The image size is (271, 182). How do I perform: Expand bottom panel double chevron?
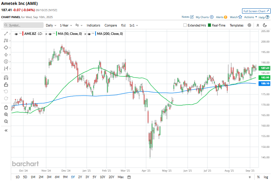250,177
